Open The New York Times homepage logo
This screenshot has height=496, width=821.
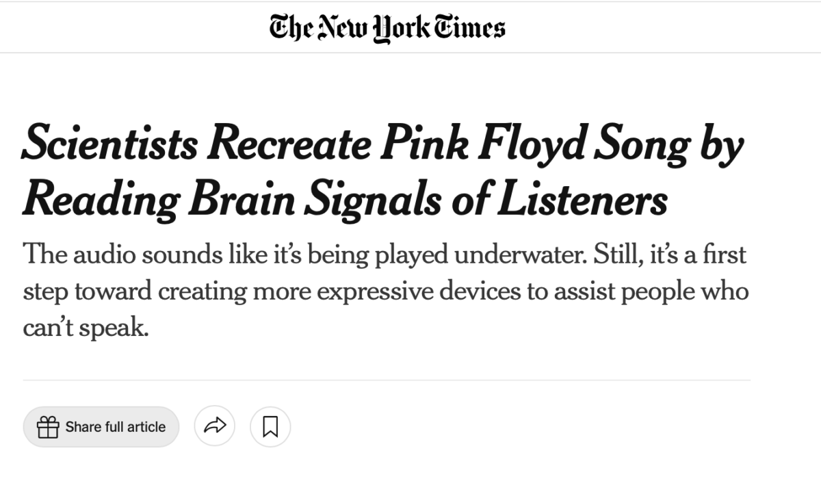tap(387, 27)
